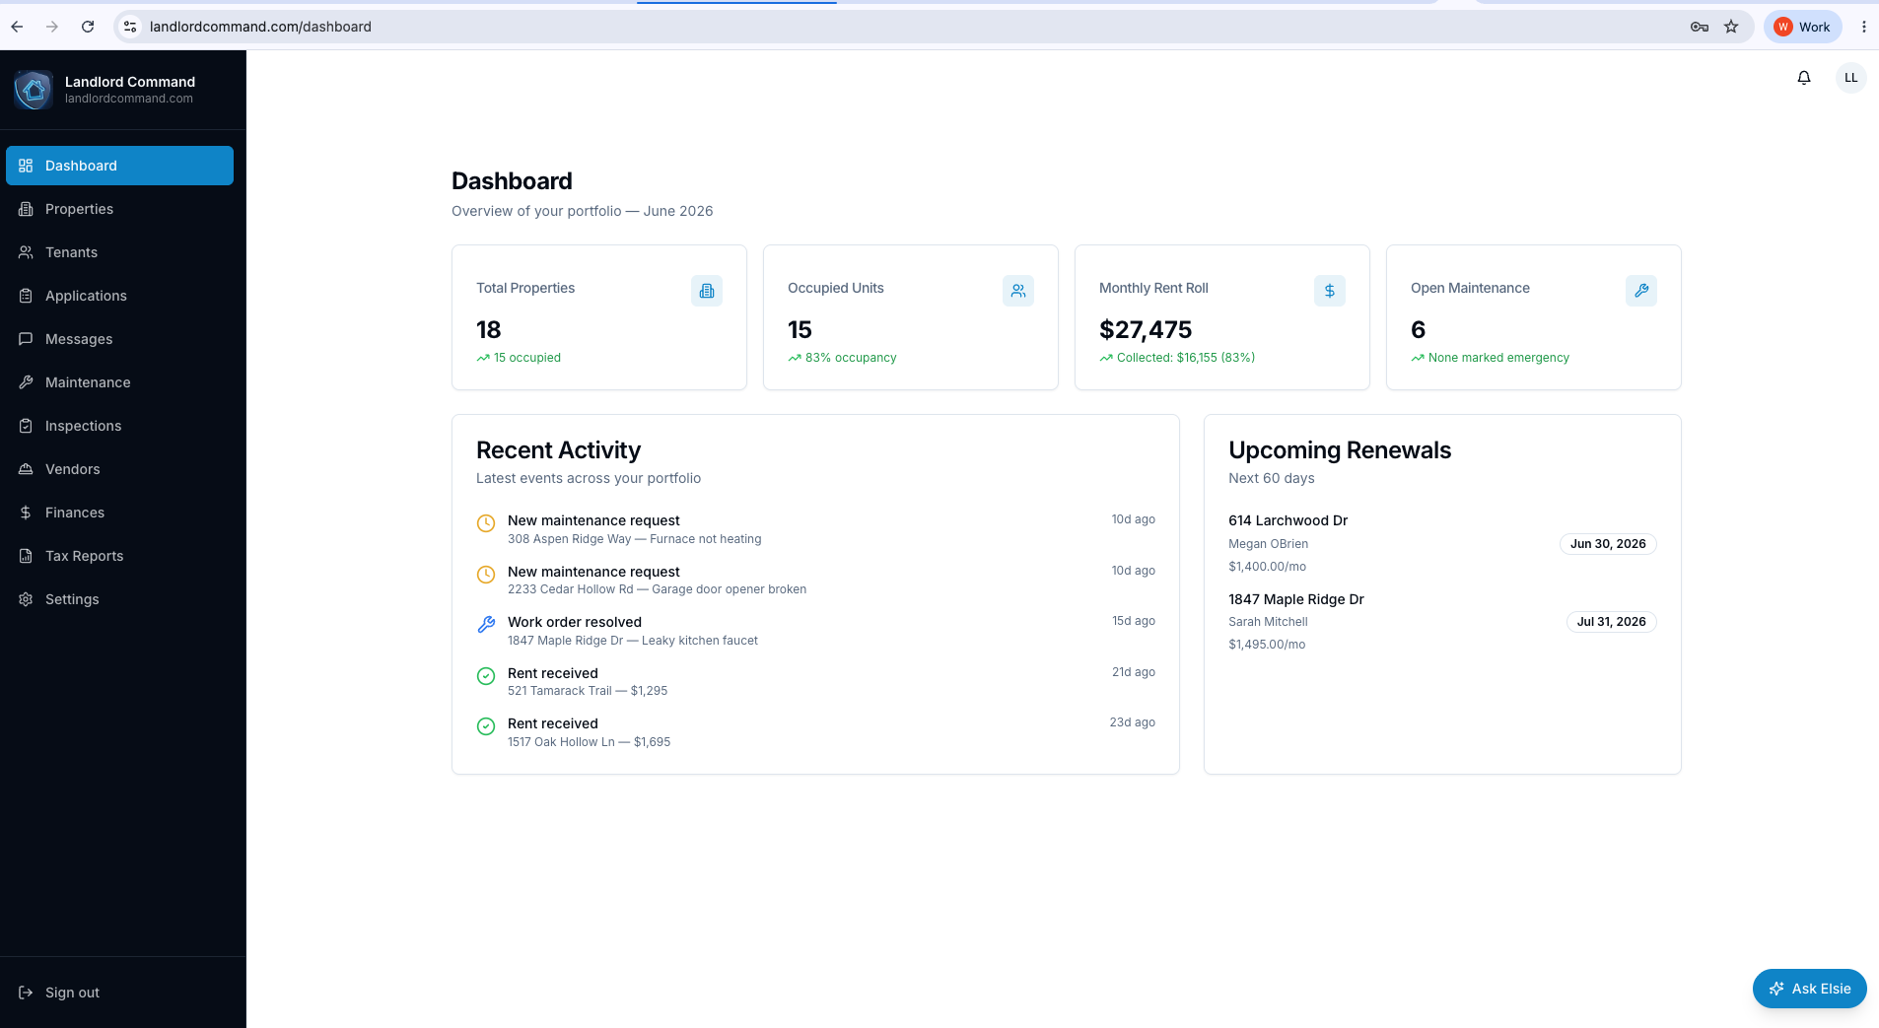View site information icon in address bar
The width and height of the screenshot is (1879, 1028).
[x=130, y=27]
